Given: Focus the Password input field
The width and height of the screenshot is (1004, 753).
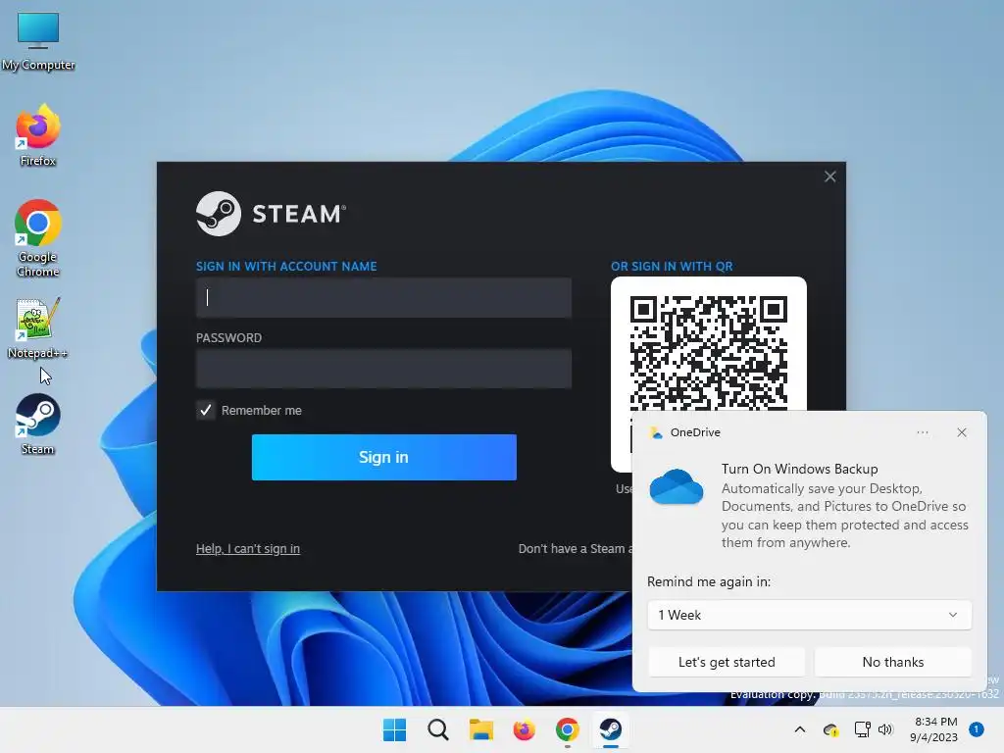Looking at the screenshot, I should click(x=383, y=369).
